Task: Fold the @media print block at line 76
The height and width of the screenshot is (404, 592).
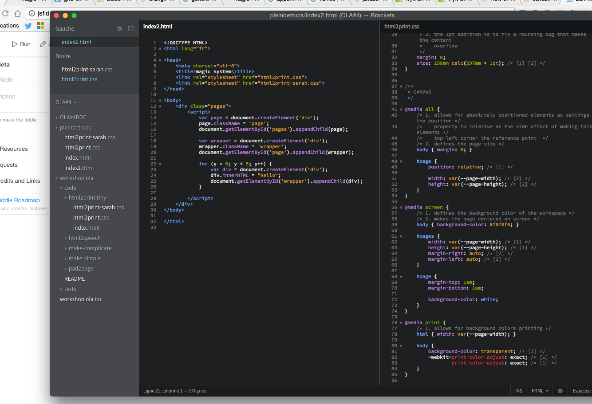Action: coord(401,323)
